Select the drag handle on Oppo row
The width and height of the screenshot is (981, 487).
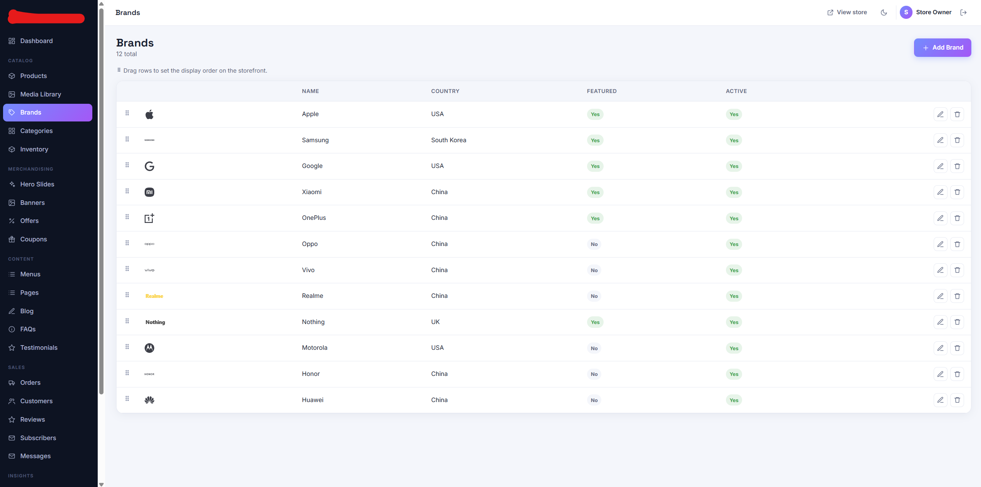pos(127,243)
